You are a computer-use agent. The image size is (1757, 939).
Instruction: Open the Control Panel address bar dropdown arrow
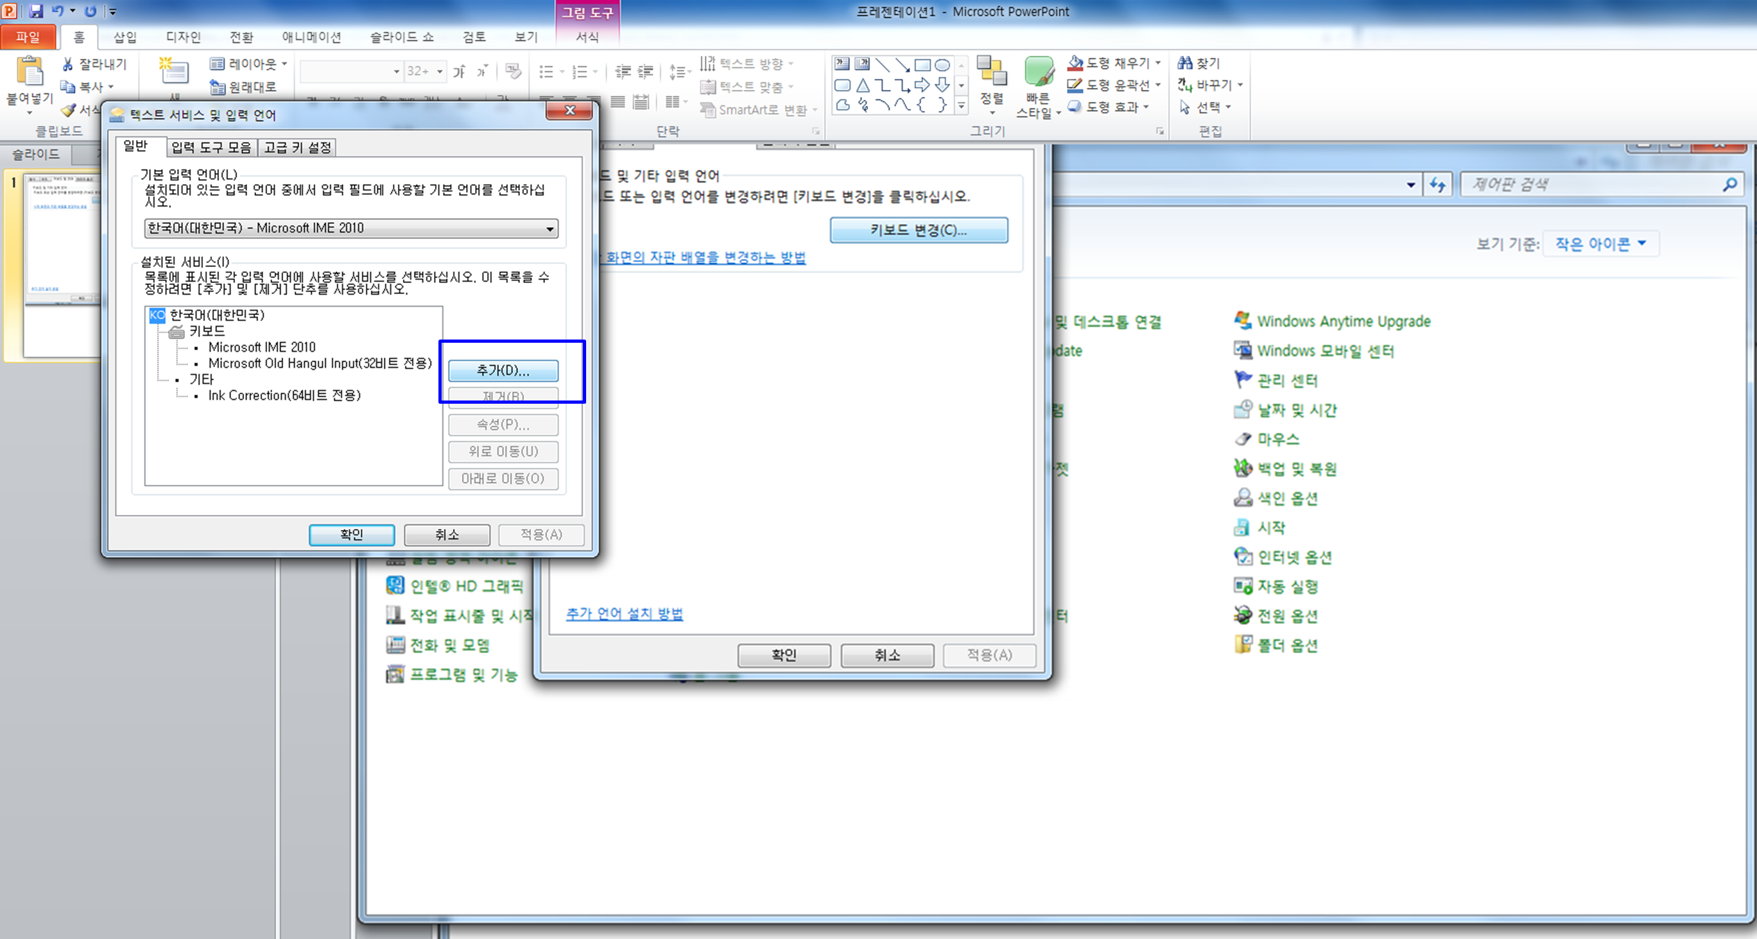pos(1410,184)
